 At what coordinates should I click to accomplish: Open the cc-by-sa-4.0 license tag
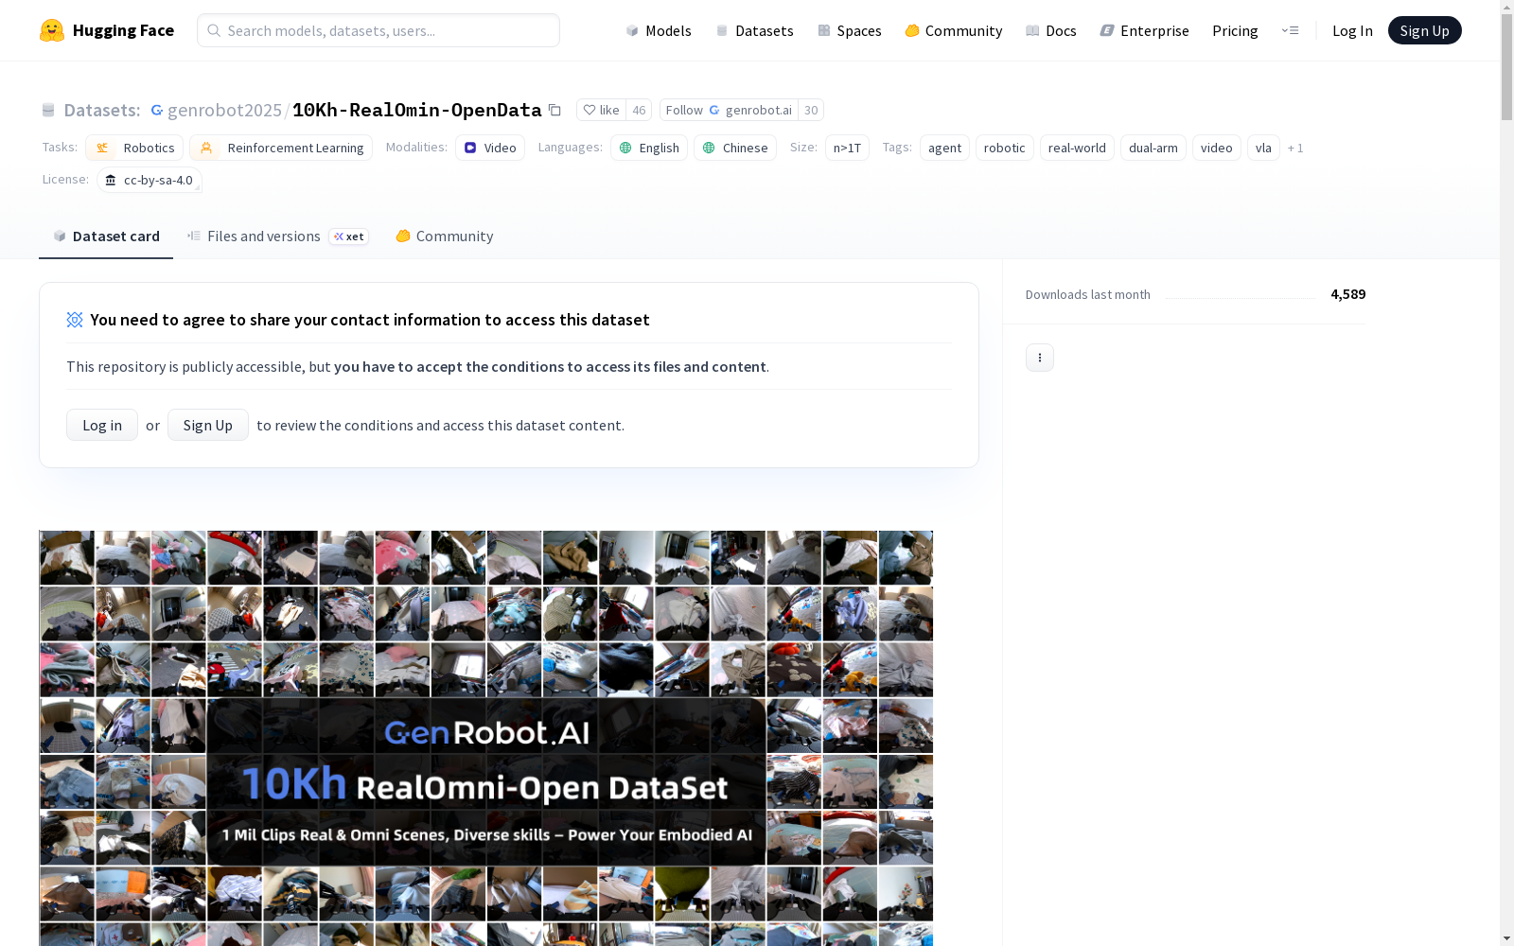click(150, 180)
